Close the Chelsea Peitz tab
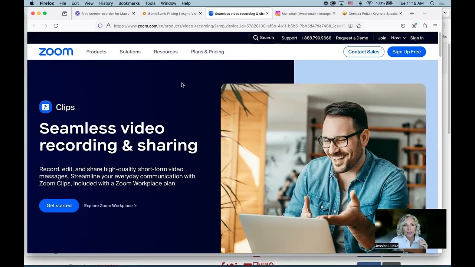This screenshot has height=267, width=475. (x=401, y=14)
